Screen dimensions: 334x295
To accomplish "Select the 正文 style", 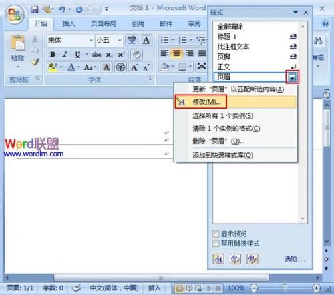I will 256,67.
